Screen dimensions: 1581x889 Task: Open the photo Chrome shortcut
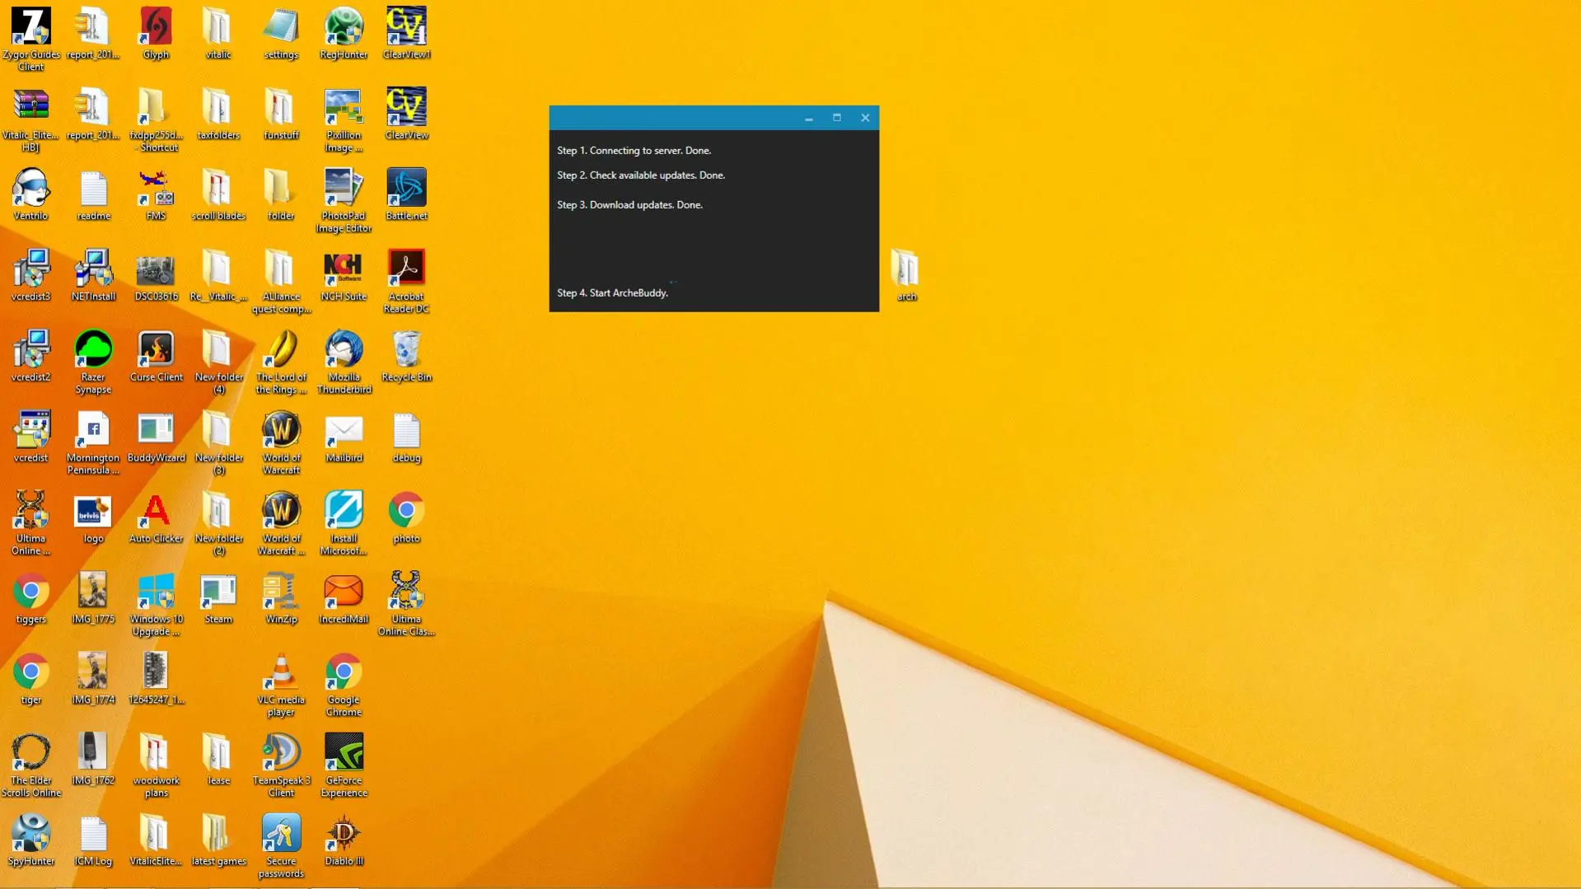tap(406, 512)
